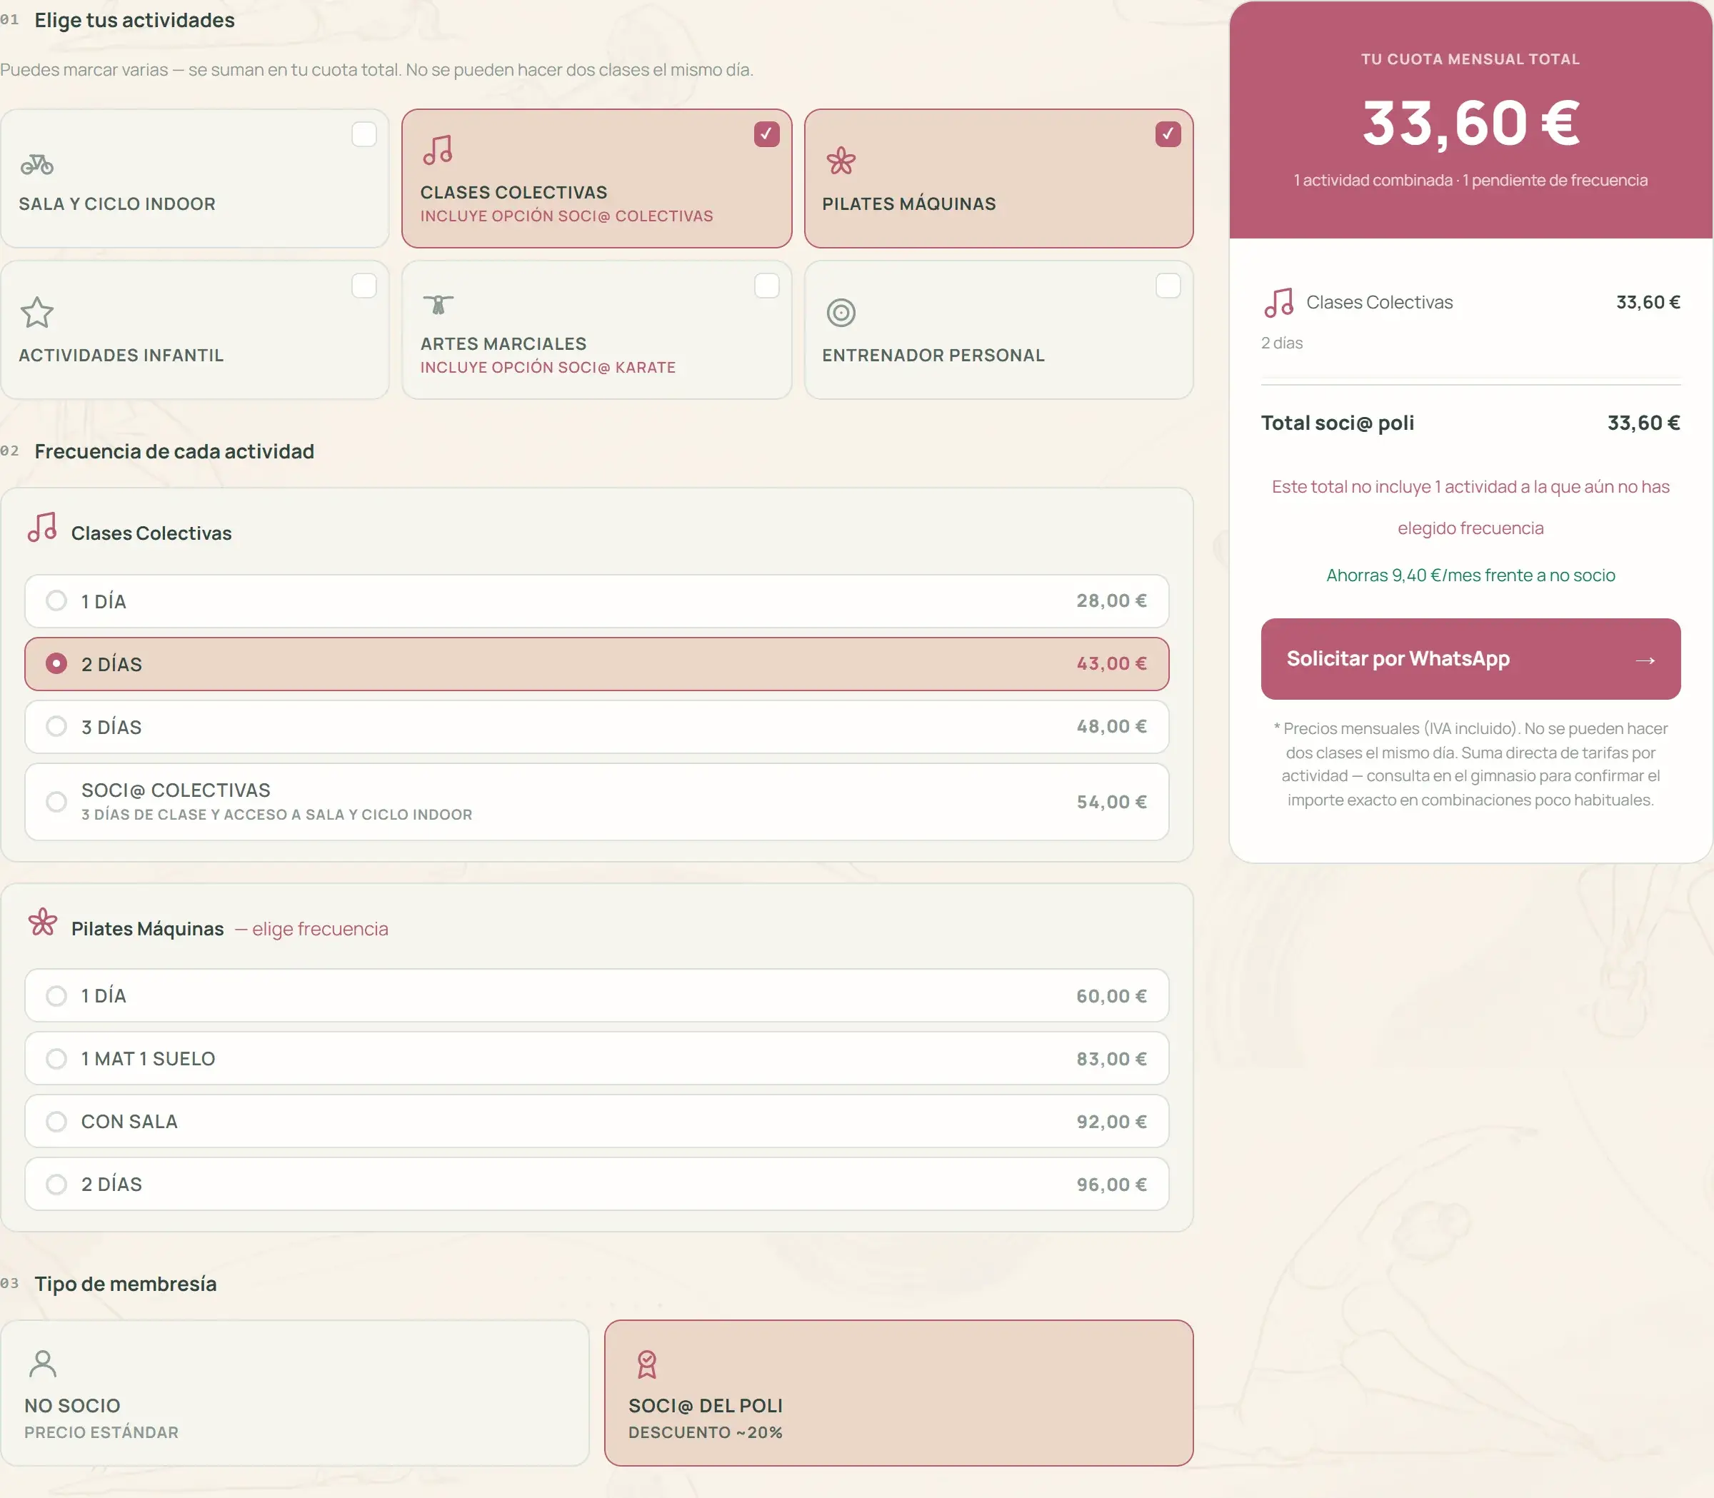
Task: Check the Actividades Infantil checkbox
Action: pos(364,285)
